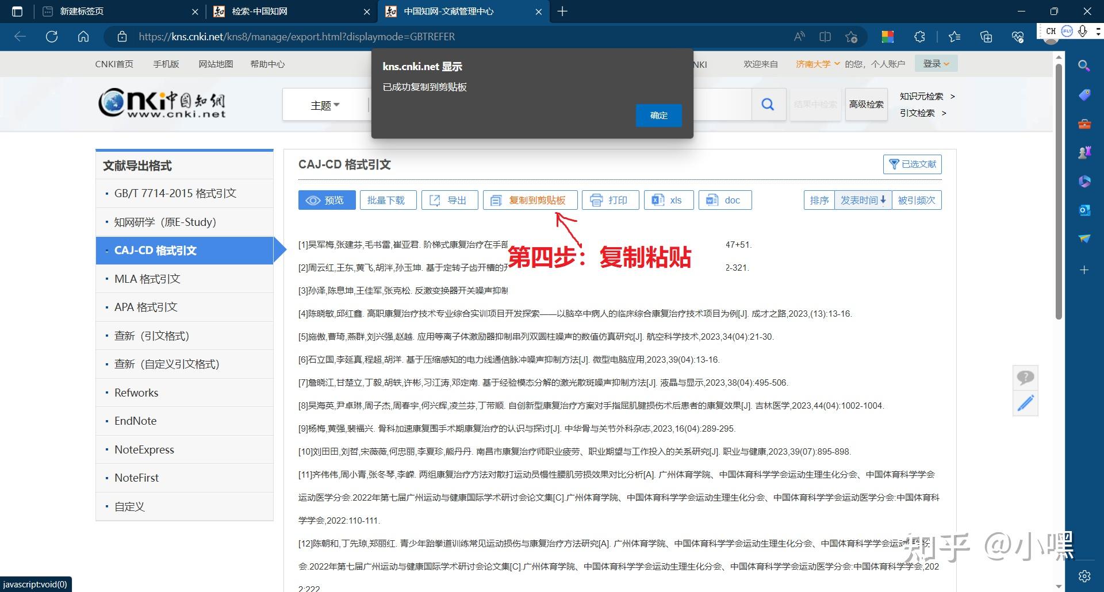Select NoteFirst export format

pyautogui.click(x=185, y=478)
